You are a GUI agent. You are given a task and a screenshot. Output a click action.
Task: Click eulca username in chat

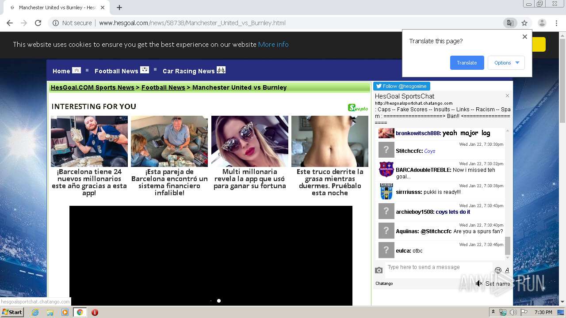pos(403,251)
